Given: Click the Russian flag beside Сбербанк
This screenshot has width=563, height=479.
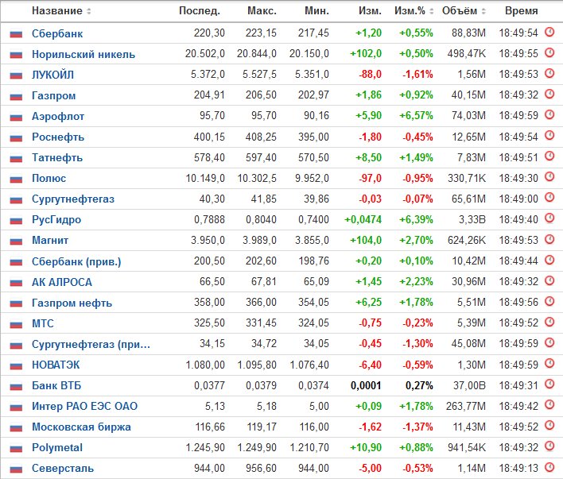Looking at the screenshot, I should coord(16,34).
